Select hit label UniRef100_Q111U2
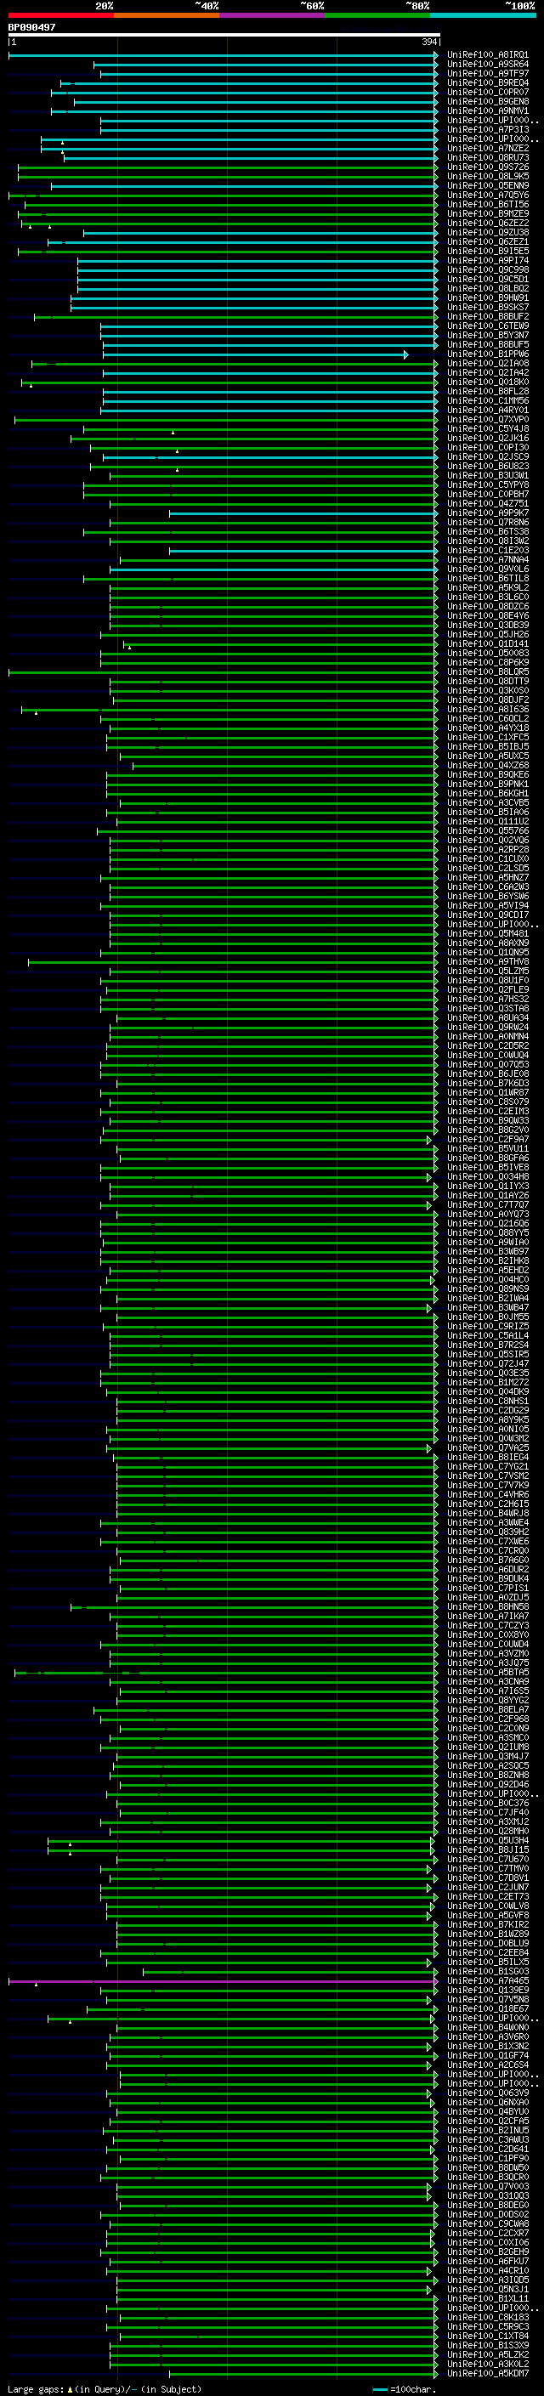Screen dimensions: 544x2396 487,822
